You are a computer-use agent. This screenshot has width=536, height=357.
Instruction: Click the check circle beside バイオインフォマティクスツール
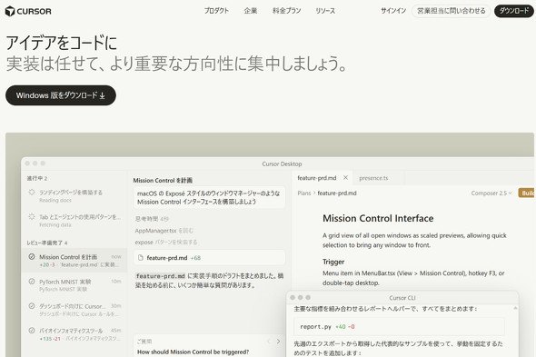[32, 331]
